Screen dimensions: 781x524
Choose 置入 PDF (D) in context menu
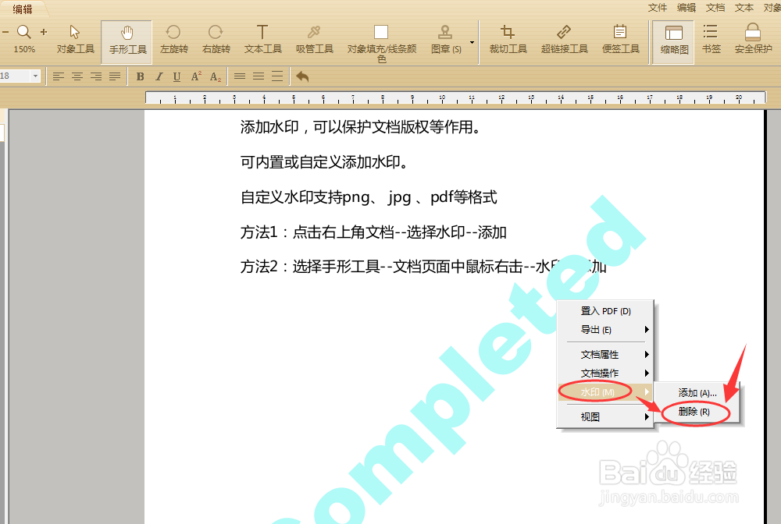pos(605,311)
